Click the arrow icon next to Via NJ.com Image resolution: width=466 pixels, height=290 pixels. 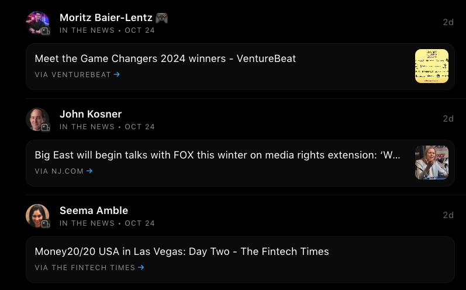pyautogui.click(x=89, y=171)
